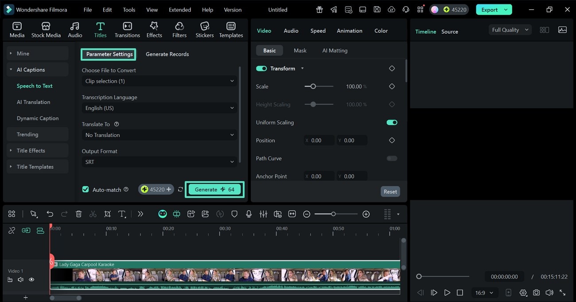This screenshot has width=576, height=302.
Task: Open the Trending category
Action: (x=38, y=134)
